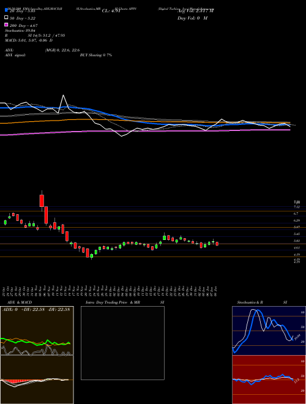Click the 4.61 price axis label
This screenshot has height=404, width=306.
click(296, 248)
